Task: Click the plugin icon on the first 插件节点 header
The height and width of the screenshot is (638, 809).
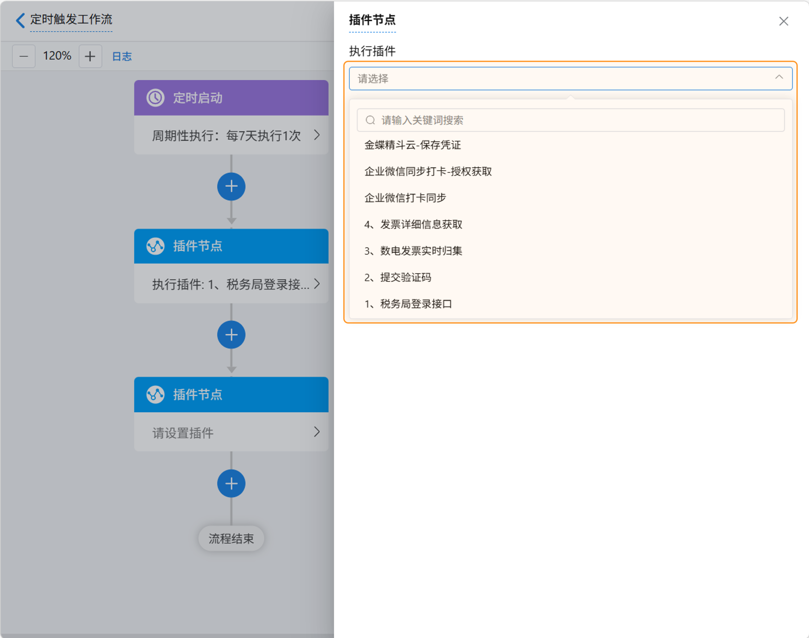Action: click(155, 246)
